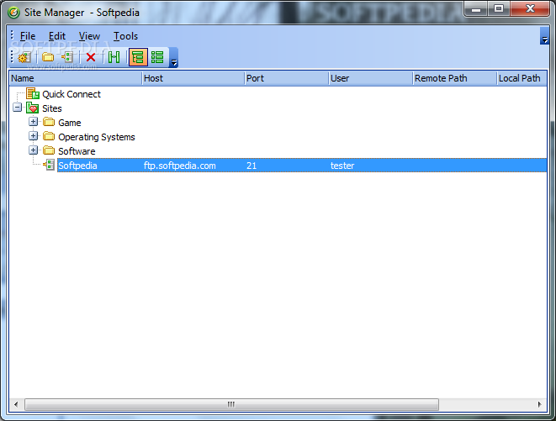Viewport: 556px width, 421px height.
Task: Click the Quick Connect icon
Action: tap(33, 94)
